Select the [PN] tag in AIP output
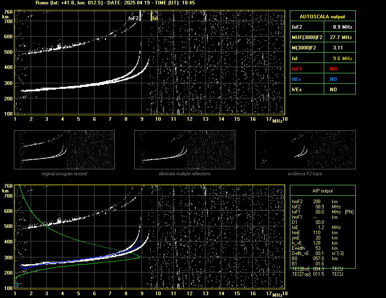 [349, 212]
